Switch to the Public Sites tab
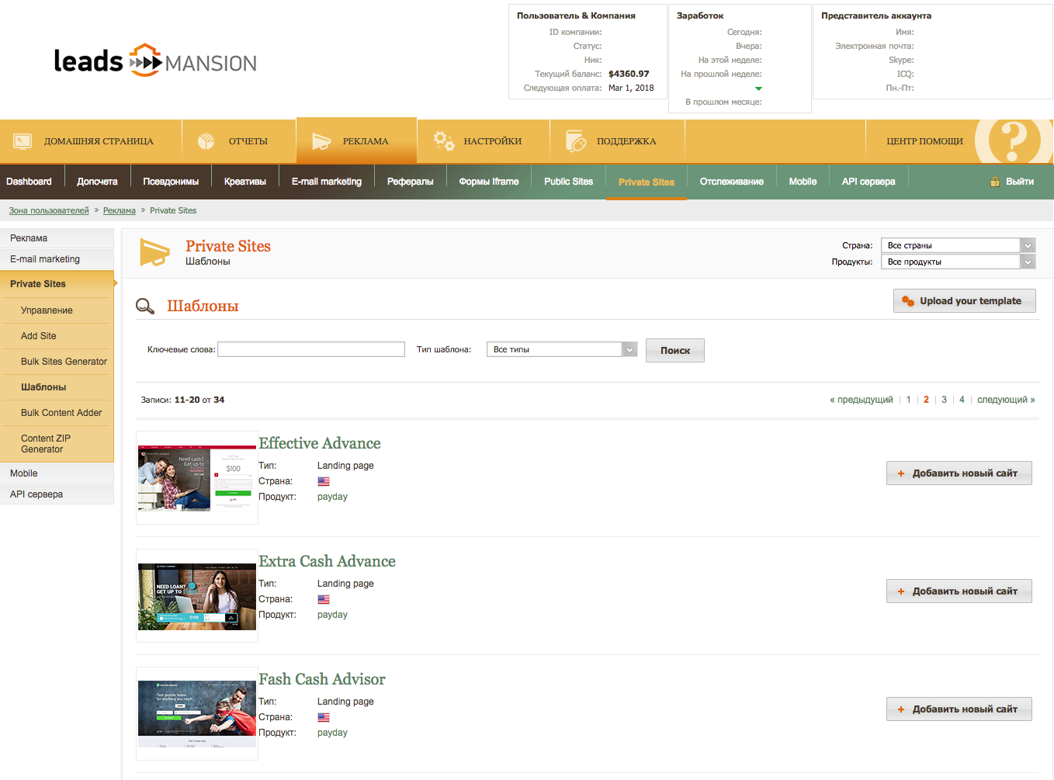 coord(568,182)
